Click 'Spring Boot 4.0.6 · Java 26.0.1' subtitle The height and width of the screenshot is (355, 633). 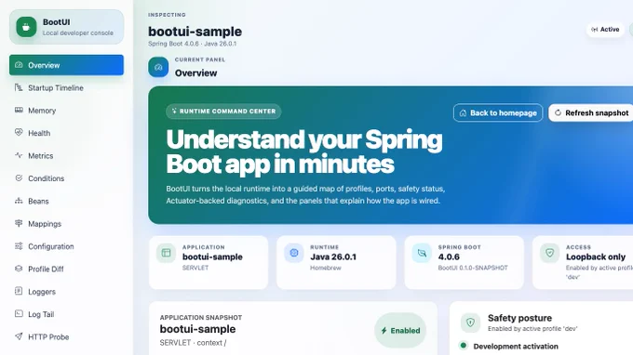click(x=192, y=44)
